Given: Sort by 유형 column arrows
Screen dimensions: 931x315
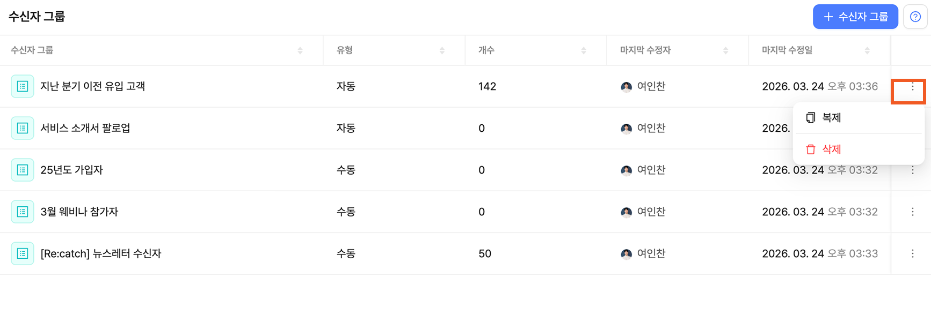Looking at the screenshot, I should [x=442, y=51].
